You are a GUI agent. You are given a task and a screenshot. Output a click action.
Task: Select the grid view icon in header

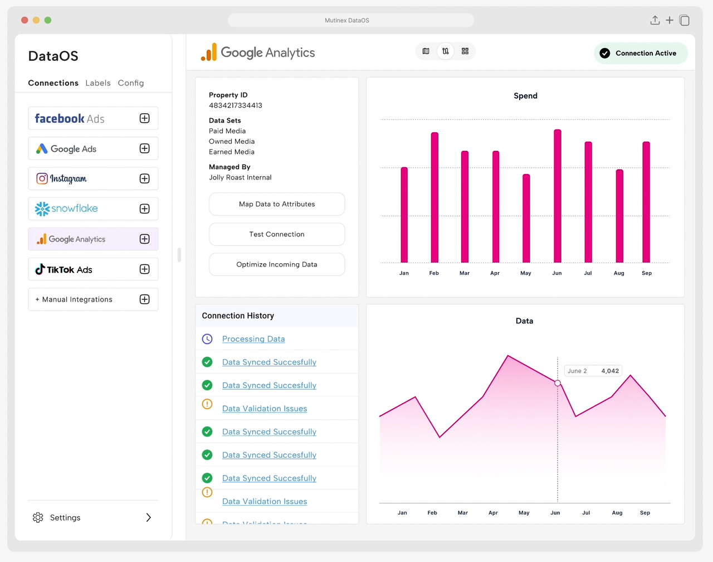click(x=465, y=51)
